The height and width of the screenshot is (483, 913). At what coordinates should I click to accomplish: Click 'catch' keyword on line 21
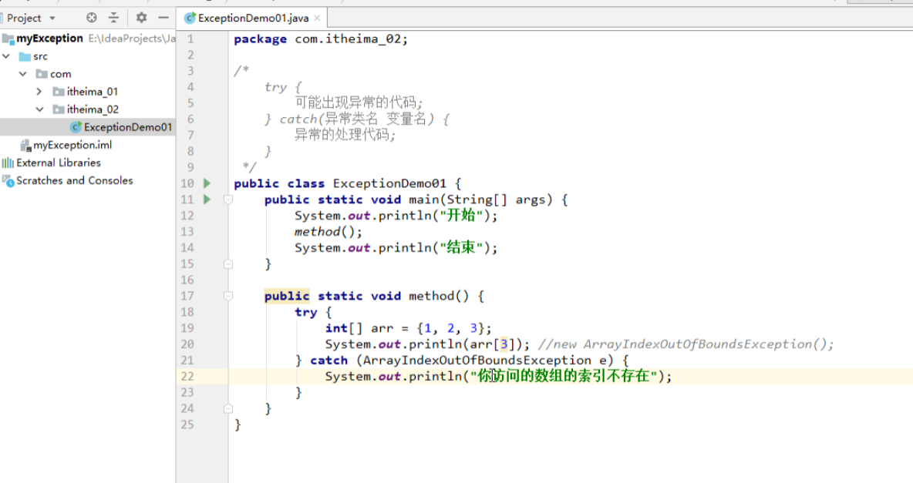(x=329, y=361)
